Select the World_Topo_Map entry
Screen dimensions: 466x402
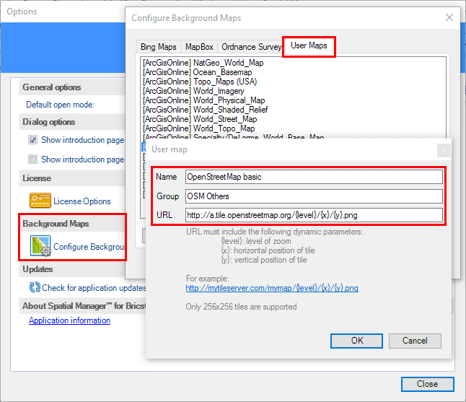pos(198,128)
